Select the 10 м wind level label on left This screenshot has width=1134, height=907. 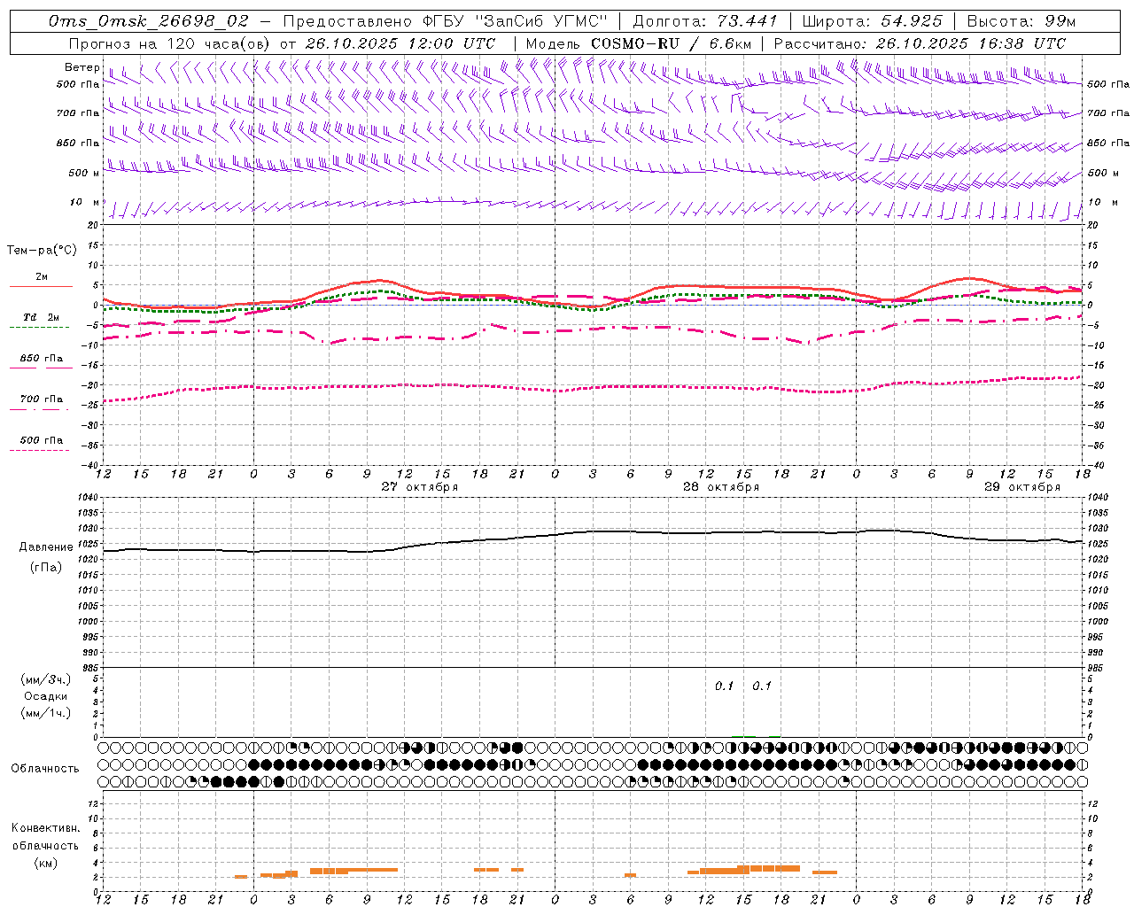point(84,202)
